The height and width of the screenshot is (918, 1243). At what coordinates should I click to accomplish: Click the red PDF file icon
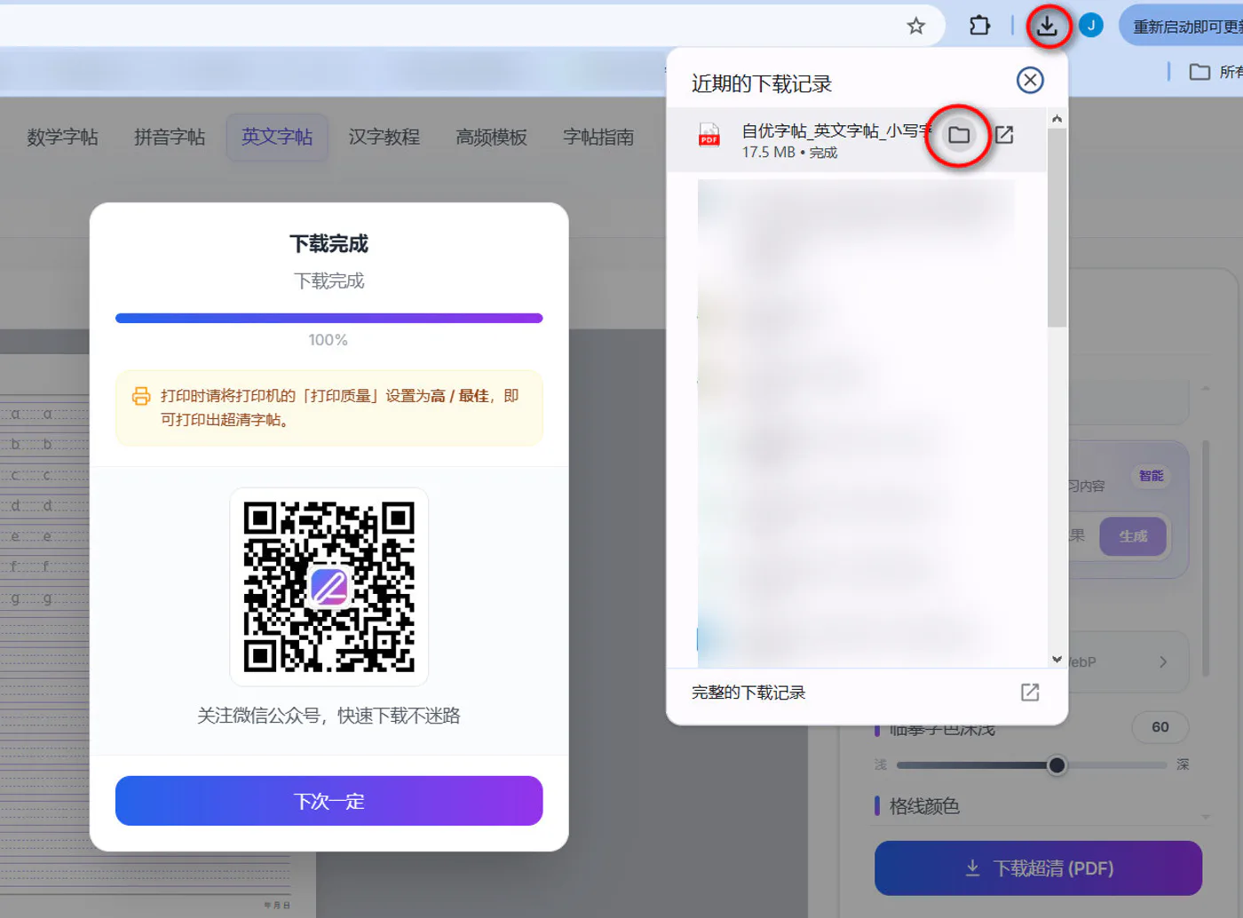pos(709,135)
